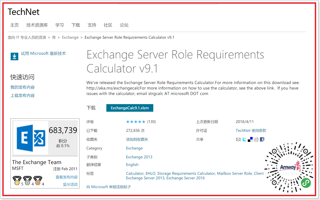Download ExchangeCalc9.1.xlsm file
The width and height of the screenshot is (320, 200).
130,108
